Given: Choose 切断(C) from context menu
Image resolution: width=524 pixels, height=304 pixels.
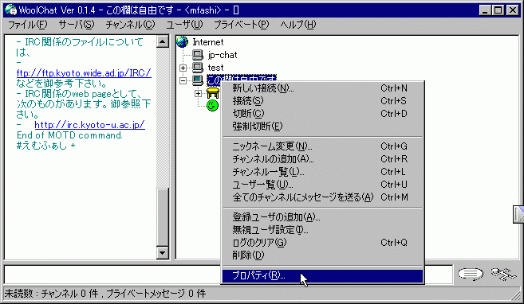Looking at the screenshot, I should coord(322,114).
